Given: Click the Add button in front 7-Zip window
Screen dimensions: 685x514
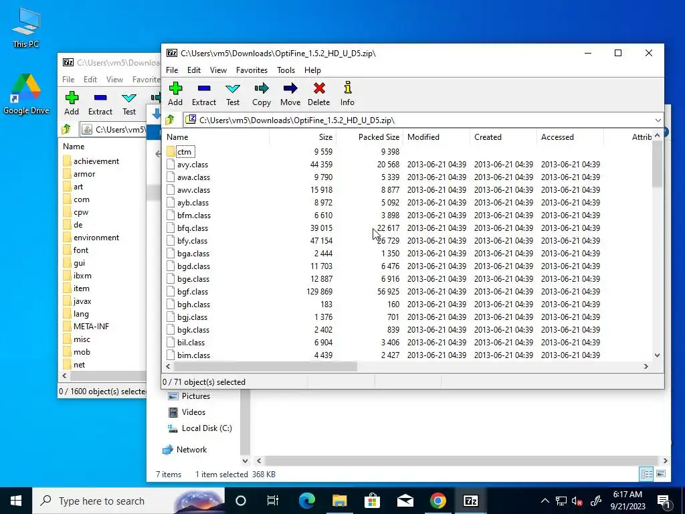Looking at the screenshot, I should pyautogui.click(x=175, y=94).
